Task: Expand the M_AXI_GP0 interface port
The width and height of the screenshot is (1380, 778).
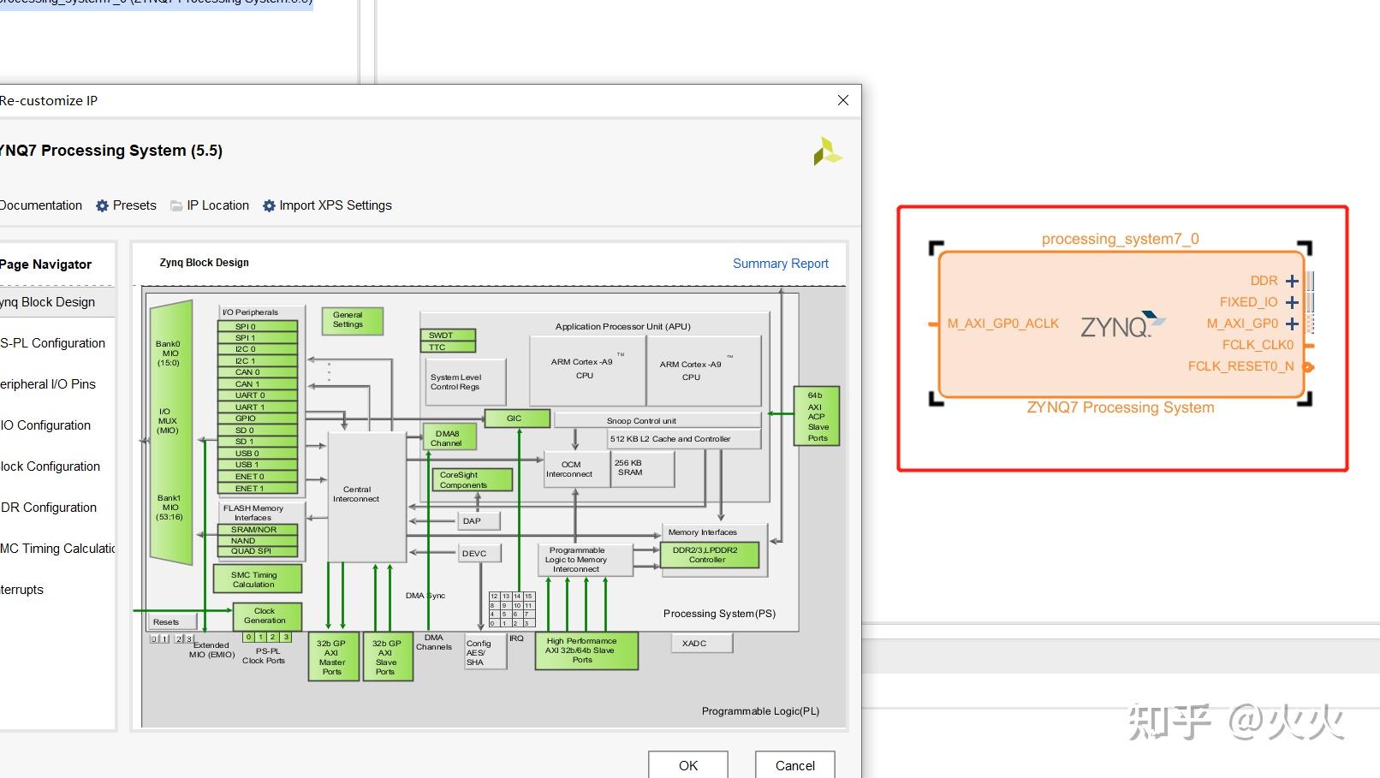Action: click(x=1293, y=324)
